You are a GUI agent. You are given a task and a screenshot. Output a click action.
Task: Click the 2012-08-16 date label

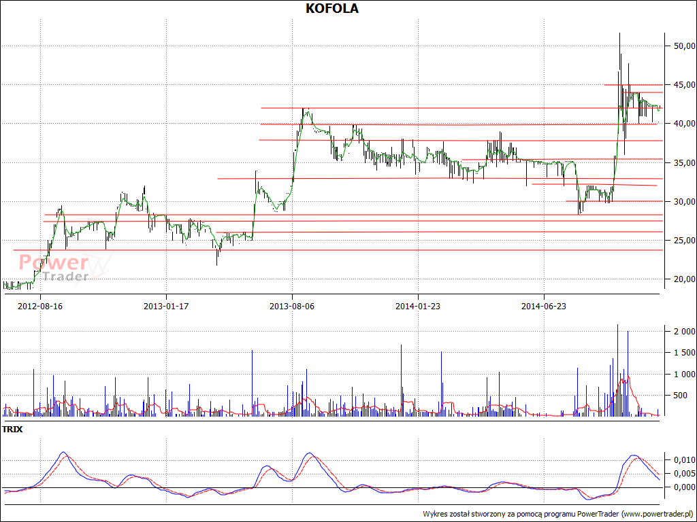(x=40, y=307)
